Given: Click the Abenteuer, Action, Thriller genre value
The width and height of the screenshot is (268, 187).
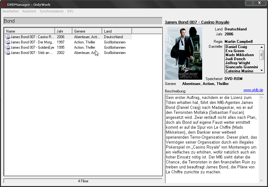Looking at the screenshot, I should pos(206,84).
